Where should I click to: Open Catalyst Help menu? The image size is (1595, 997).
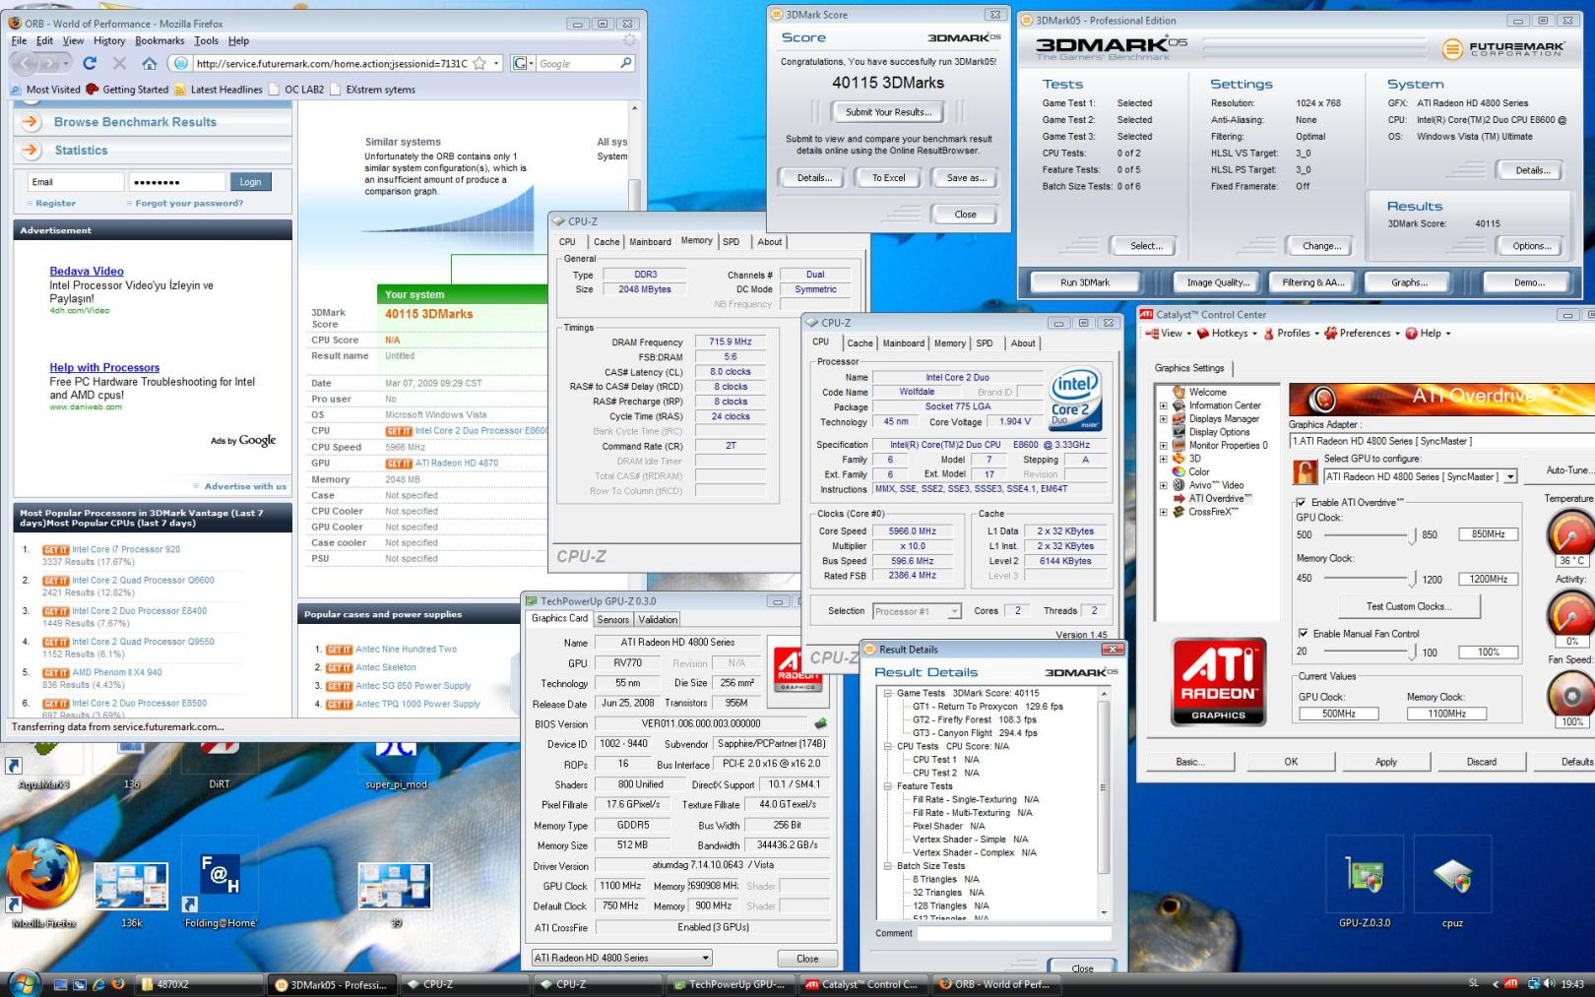tap(1428, 334)
